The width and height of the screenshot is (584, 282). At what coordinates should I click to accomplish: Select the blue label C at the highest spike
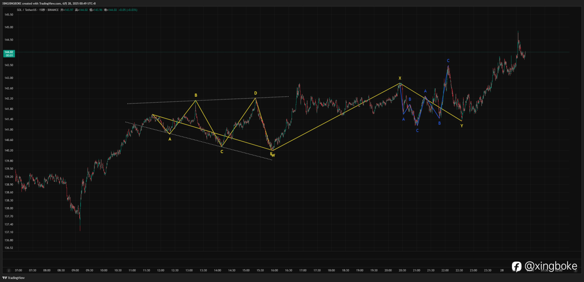coord(448,61)
